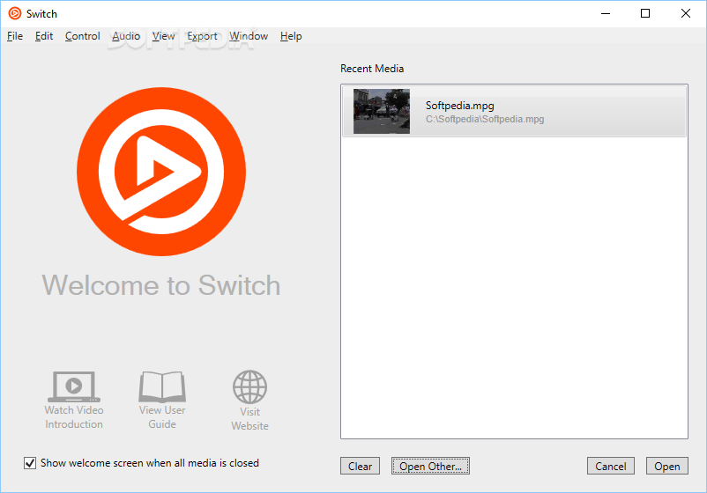
Task: Open the Watch Video Introduction icon
Action: [73, 386]
